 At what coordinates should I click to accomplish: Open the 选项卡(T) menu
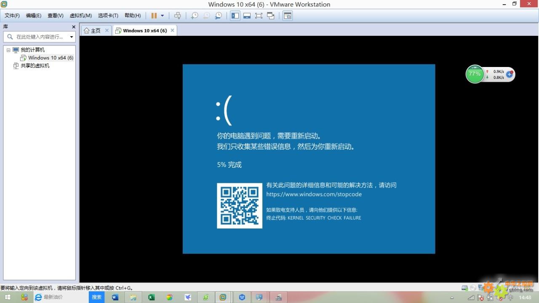tap(108, 16)
